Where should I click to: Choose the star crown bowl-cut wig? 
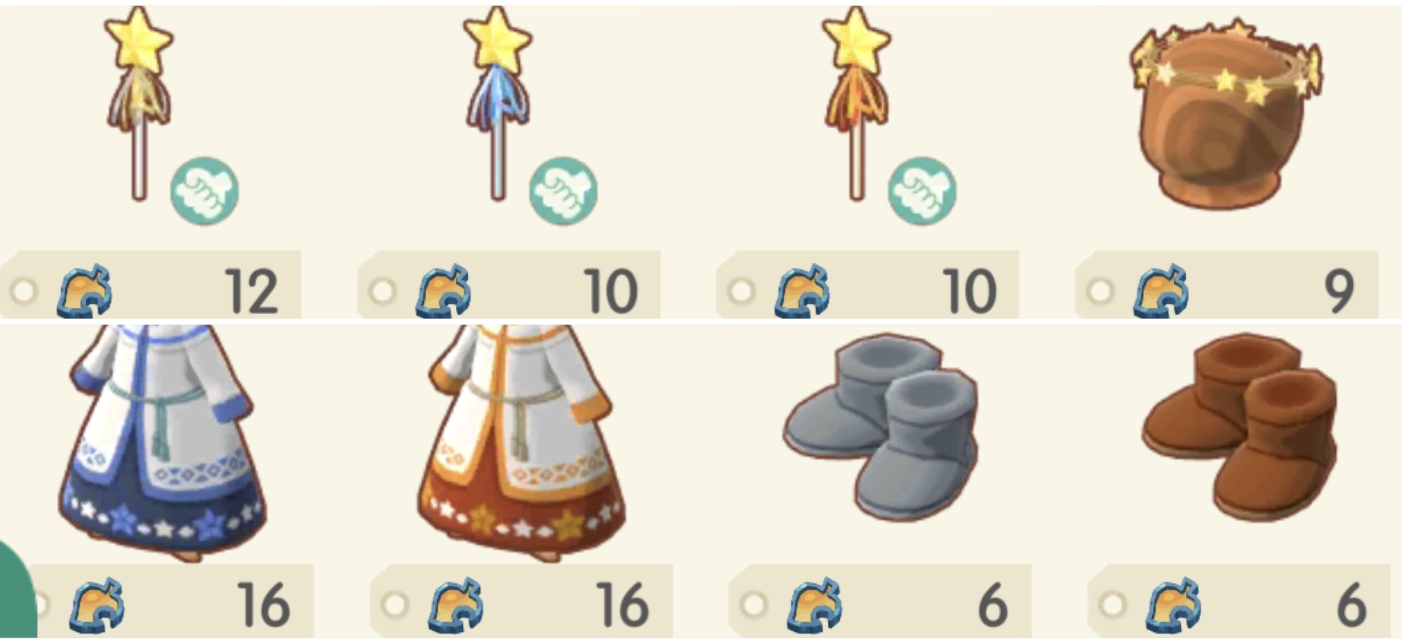(1227, 114)
